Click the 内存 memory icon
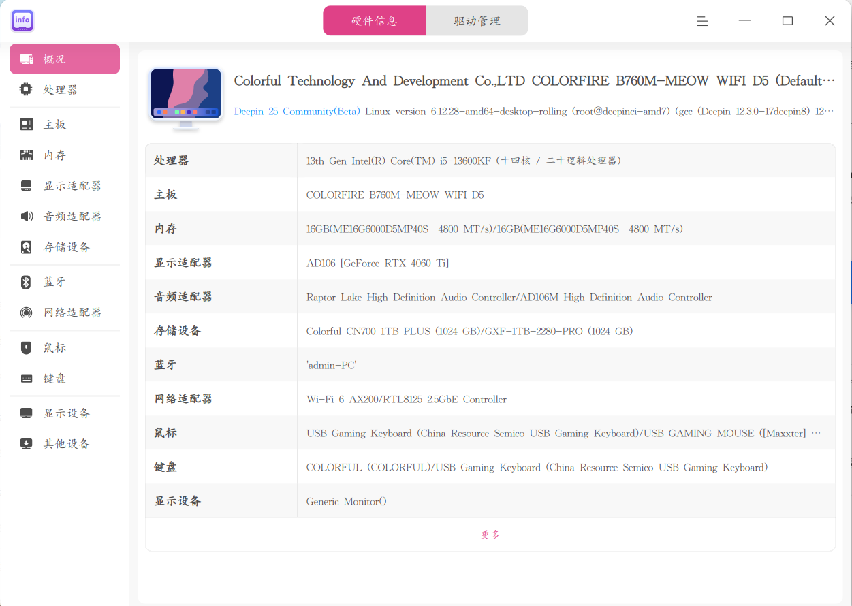Viewport: 852px width, 606px height. 26,155
